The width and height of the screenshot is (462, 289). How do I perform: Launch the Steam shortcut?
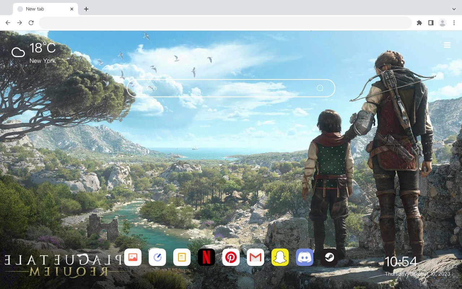click(329, 257)
